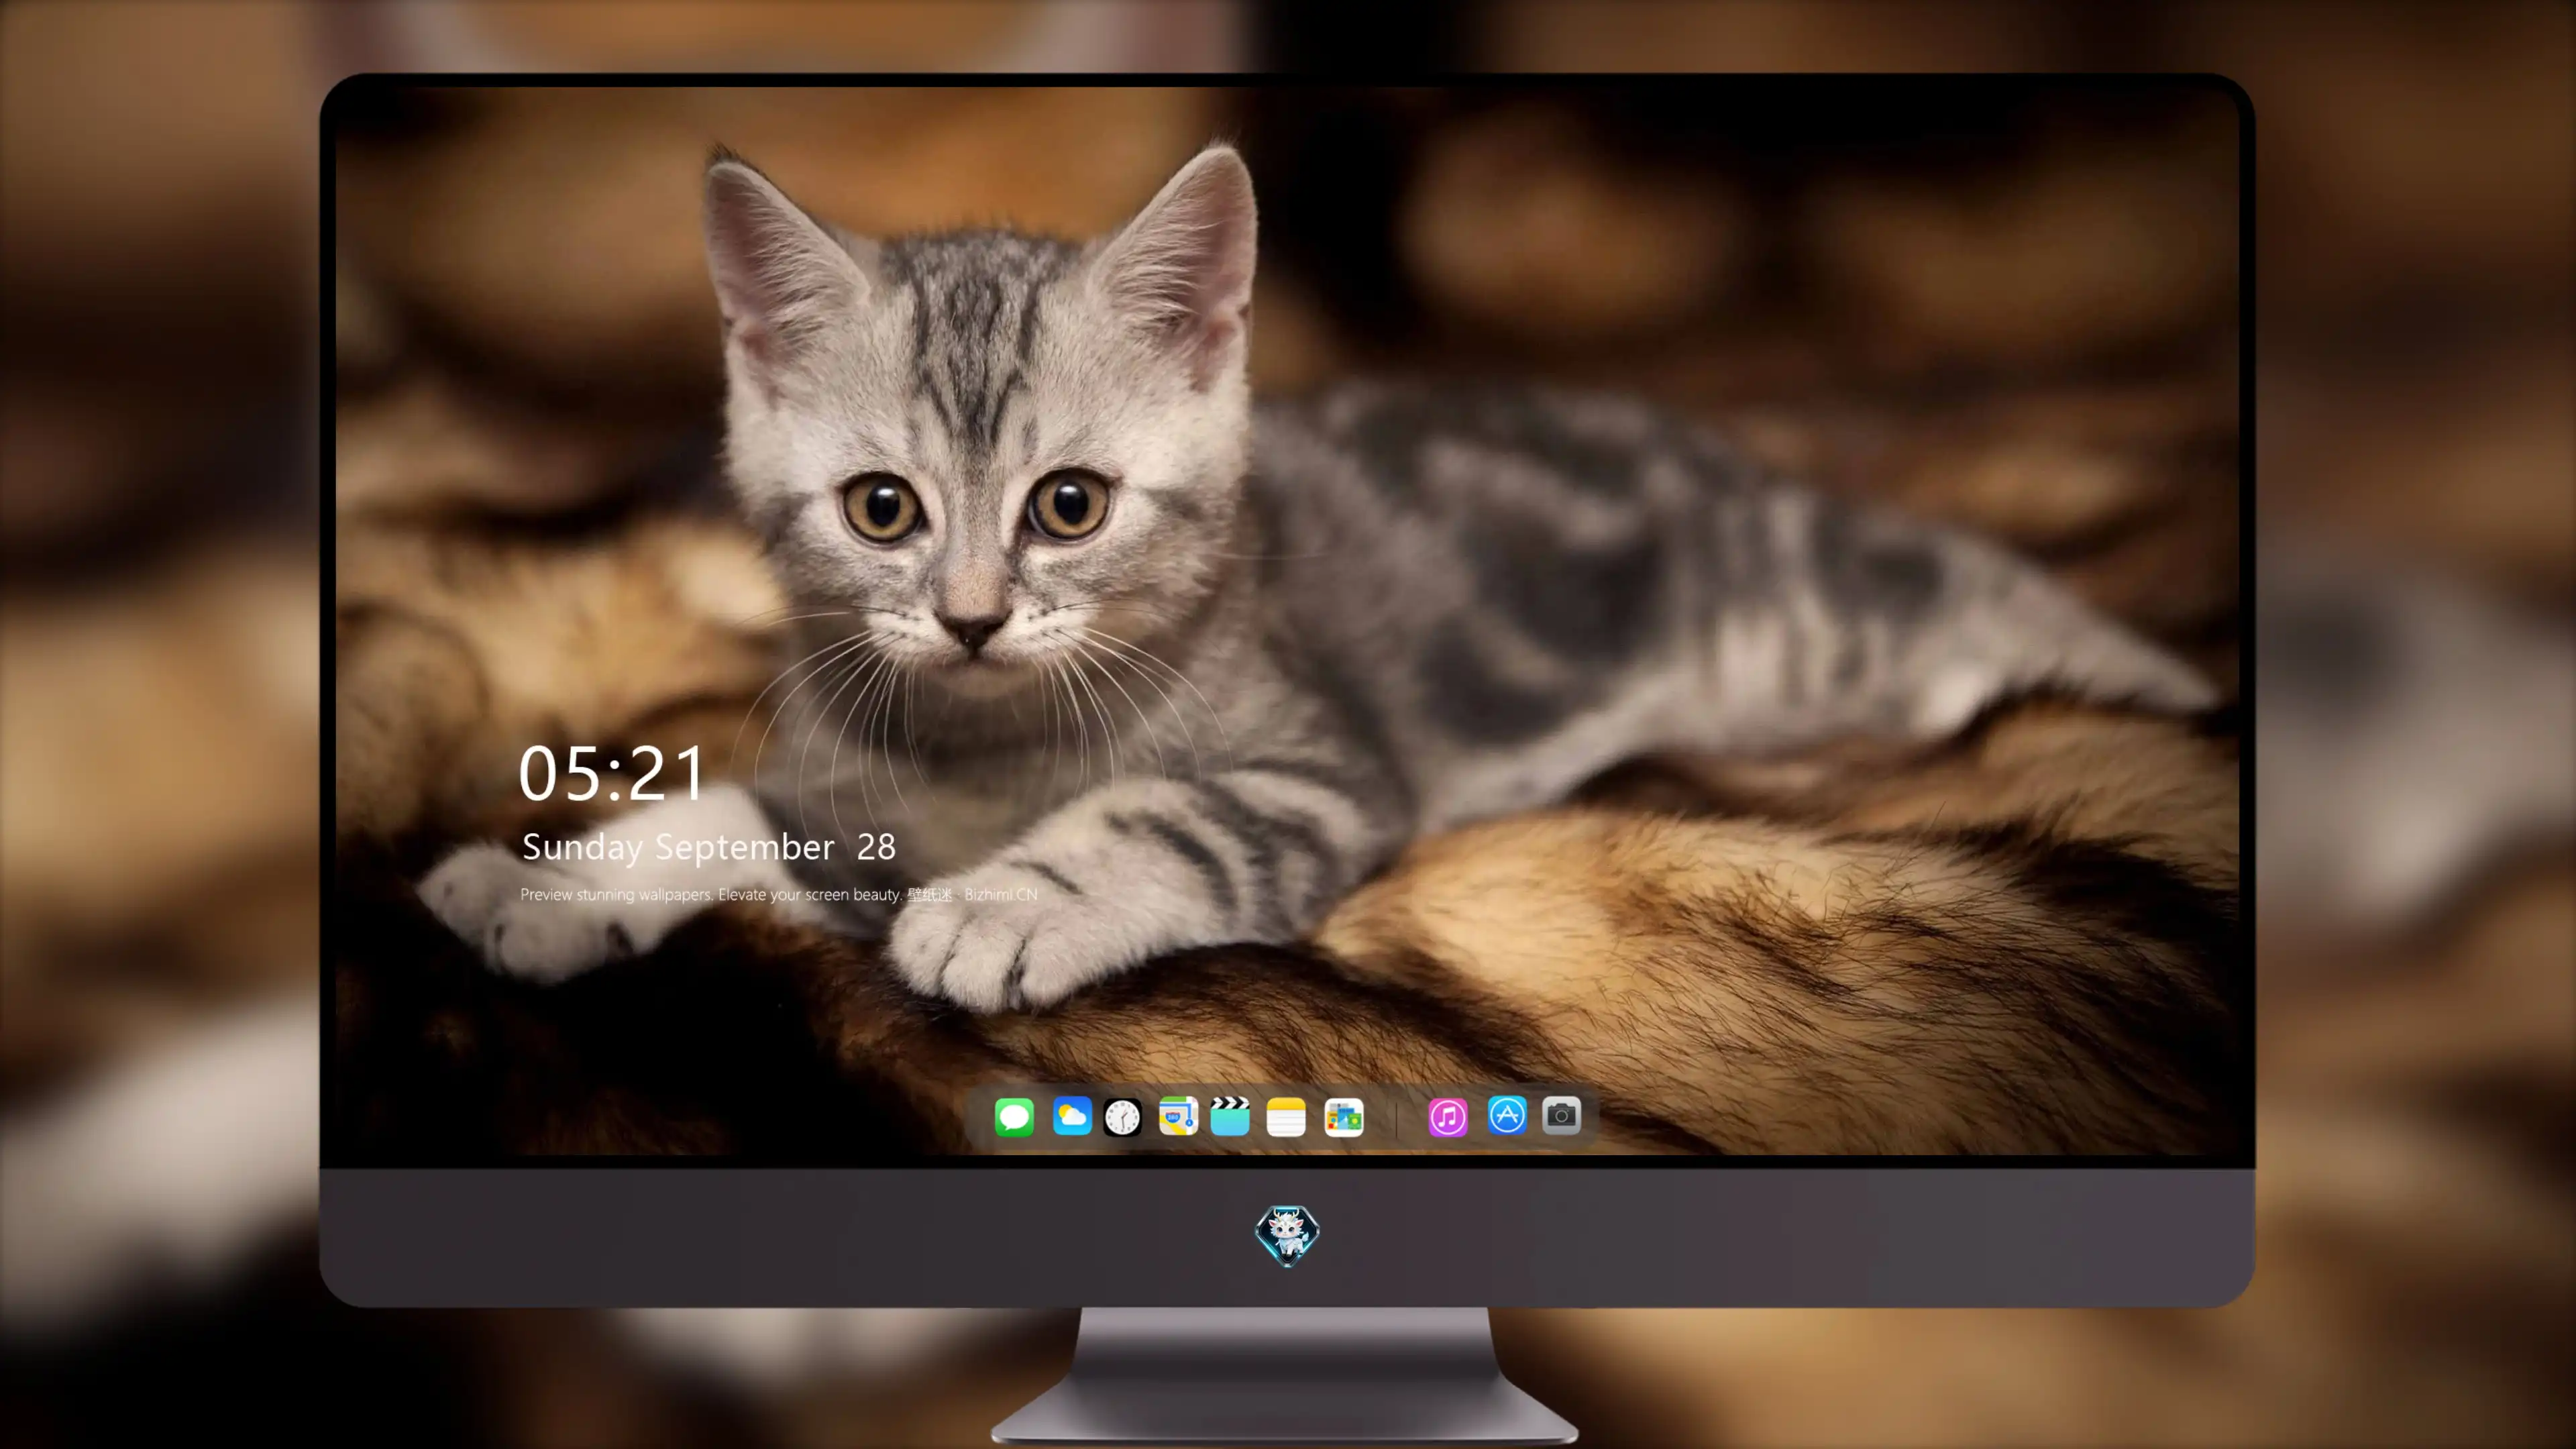Open the Camera app in the dock
Screen dimensions: 2576x1449
(1561, 1115)
